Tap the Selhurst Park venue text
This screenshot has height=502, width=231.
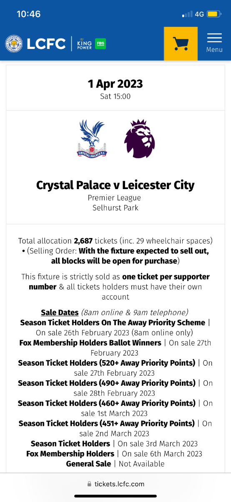tap(115, 207)
